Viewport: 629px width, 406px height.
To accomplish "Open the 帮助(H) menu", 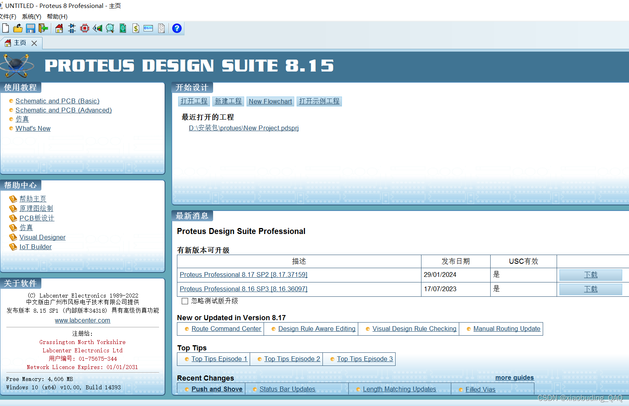I will pyautogui.click(x=57, y=16).
